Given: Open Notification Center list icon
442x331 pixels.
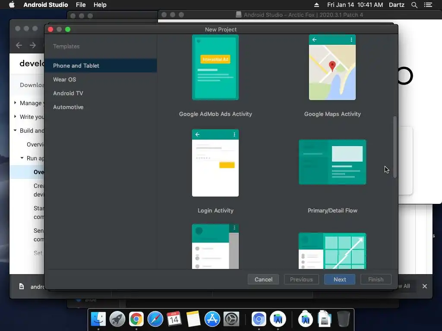Looking at the screenshot, I should point(428,5).
